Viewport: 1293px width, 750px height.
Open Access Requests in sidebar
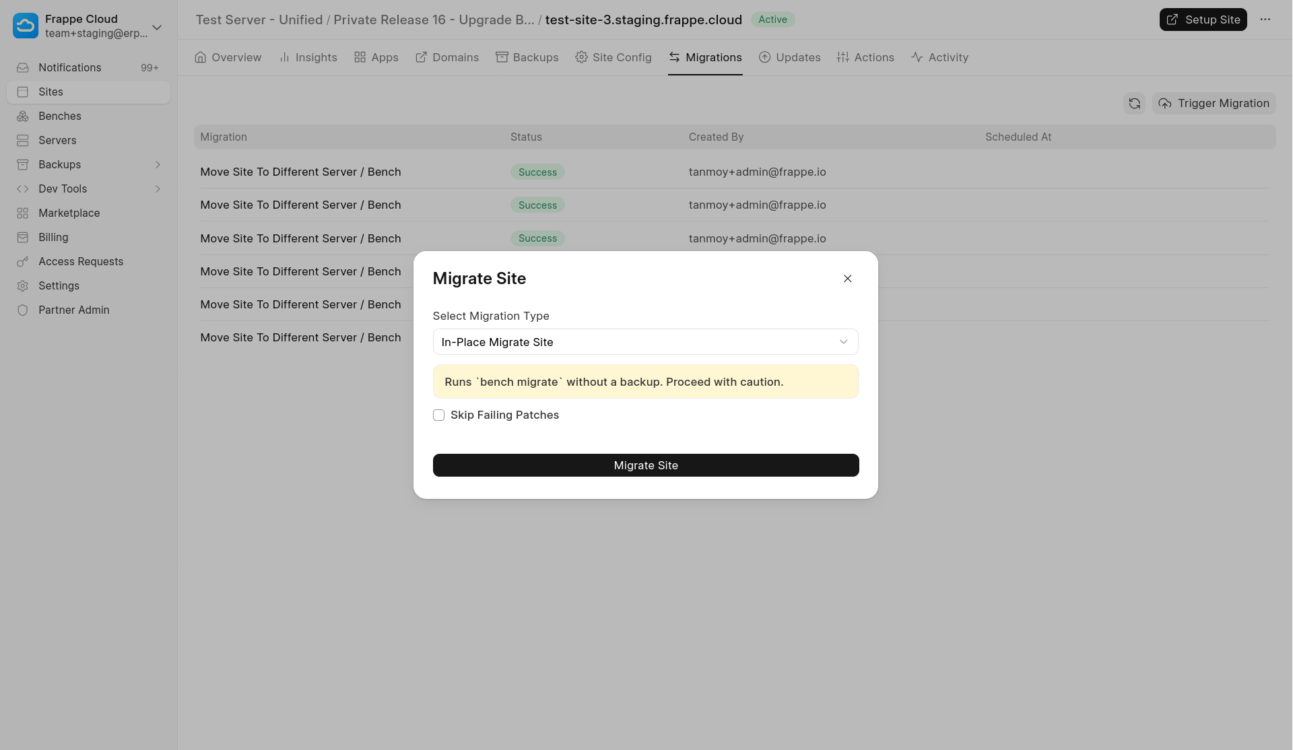point(81,261)
